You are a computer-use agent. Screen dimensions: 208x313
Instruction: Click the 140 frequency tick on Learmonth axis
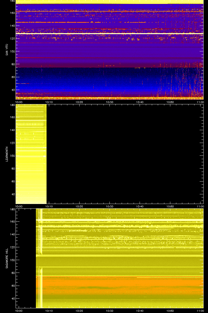pyautogui.click(x=12, y=130)
